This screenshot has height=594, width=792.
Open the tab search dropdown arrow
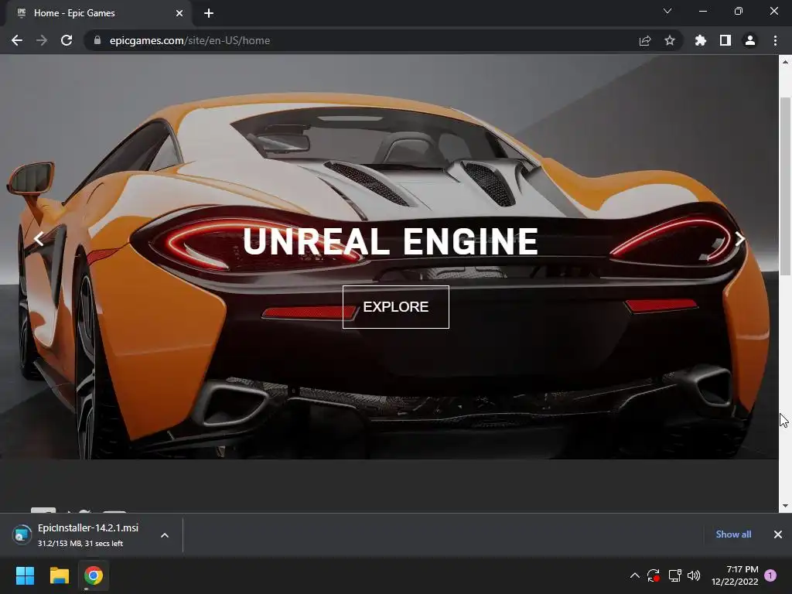(x=667, y=11)
